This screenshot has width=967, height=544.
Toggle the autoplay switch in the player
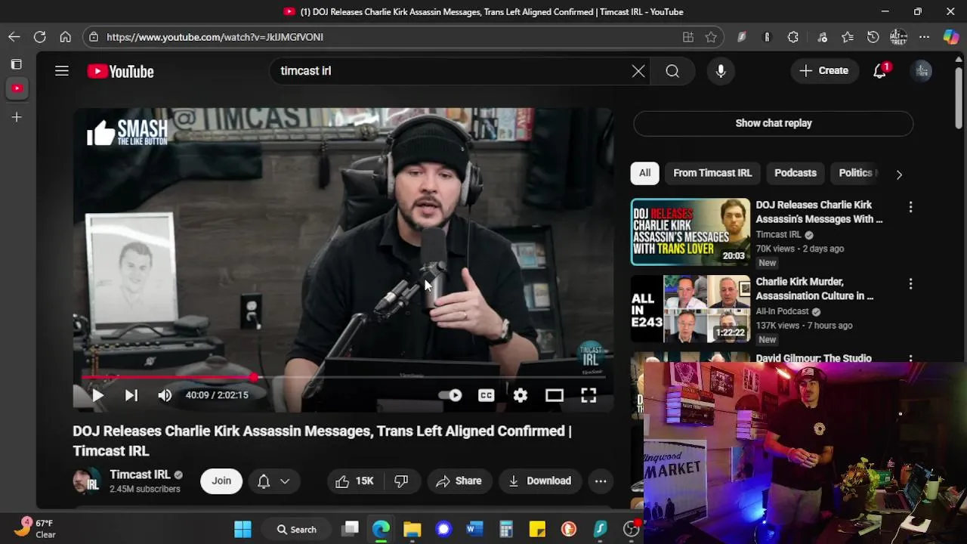tap(450, 395)
